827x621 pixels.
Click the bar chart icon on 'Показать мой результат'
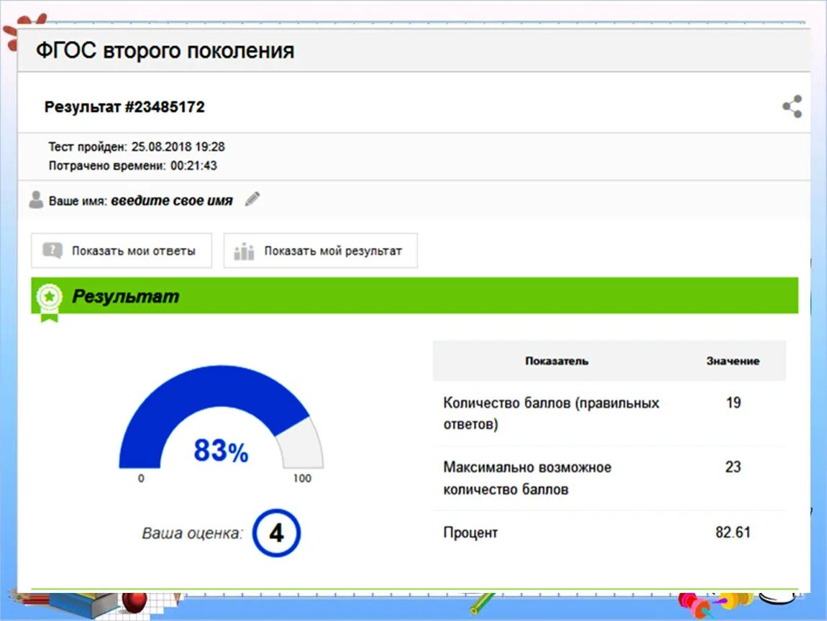coord(245,251)
